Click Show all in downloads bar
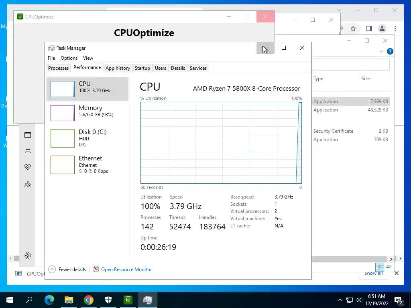 (374, 273)
